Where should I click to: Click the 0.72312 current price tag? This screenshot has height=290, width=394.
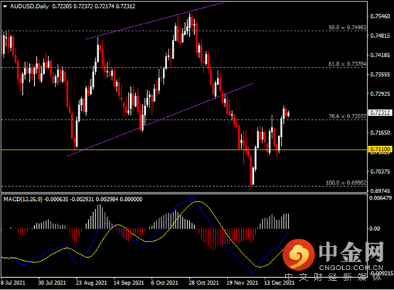(380, 113)
